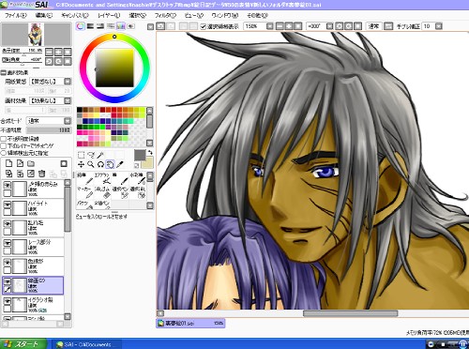The height and width of the screenshot is (349, 469).
Task: Click the undo button in the top toolbar
Action: [160, 26]
